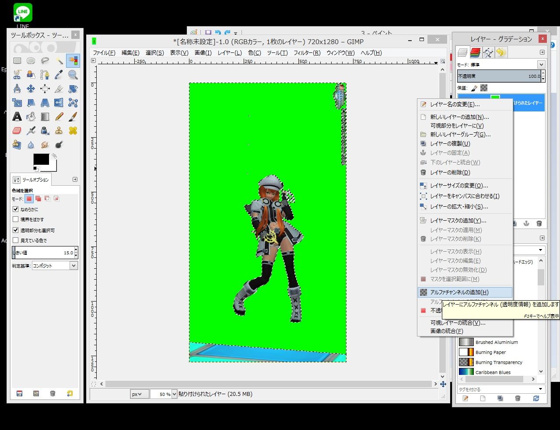Expand the zoom 50% dropdown in status bar
560x430 pixels.
(174, 394)
